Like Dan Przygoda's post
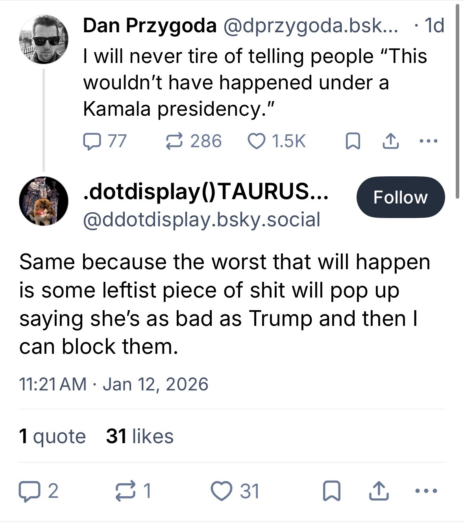This screenshot has height=527, width=464. tap(256, 141)
